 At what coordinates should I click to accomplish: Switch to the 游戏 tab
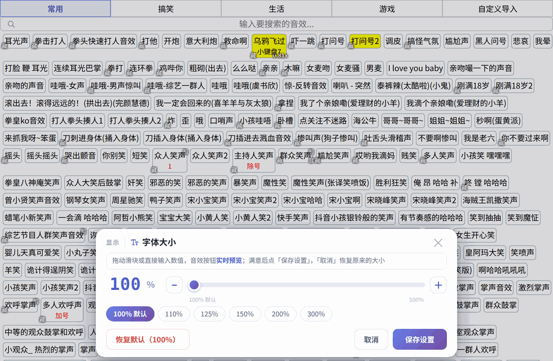pos(387,9)
